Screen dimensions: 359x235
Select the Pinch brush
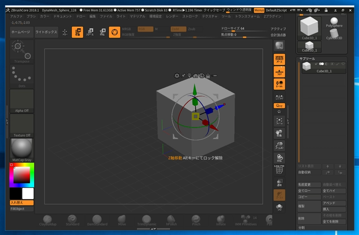[196, 220]
